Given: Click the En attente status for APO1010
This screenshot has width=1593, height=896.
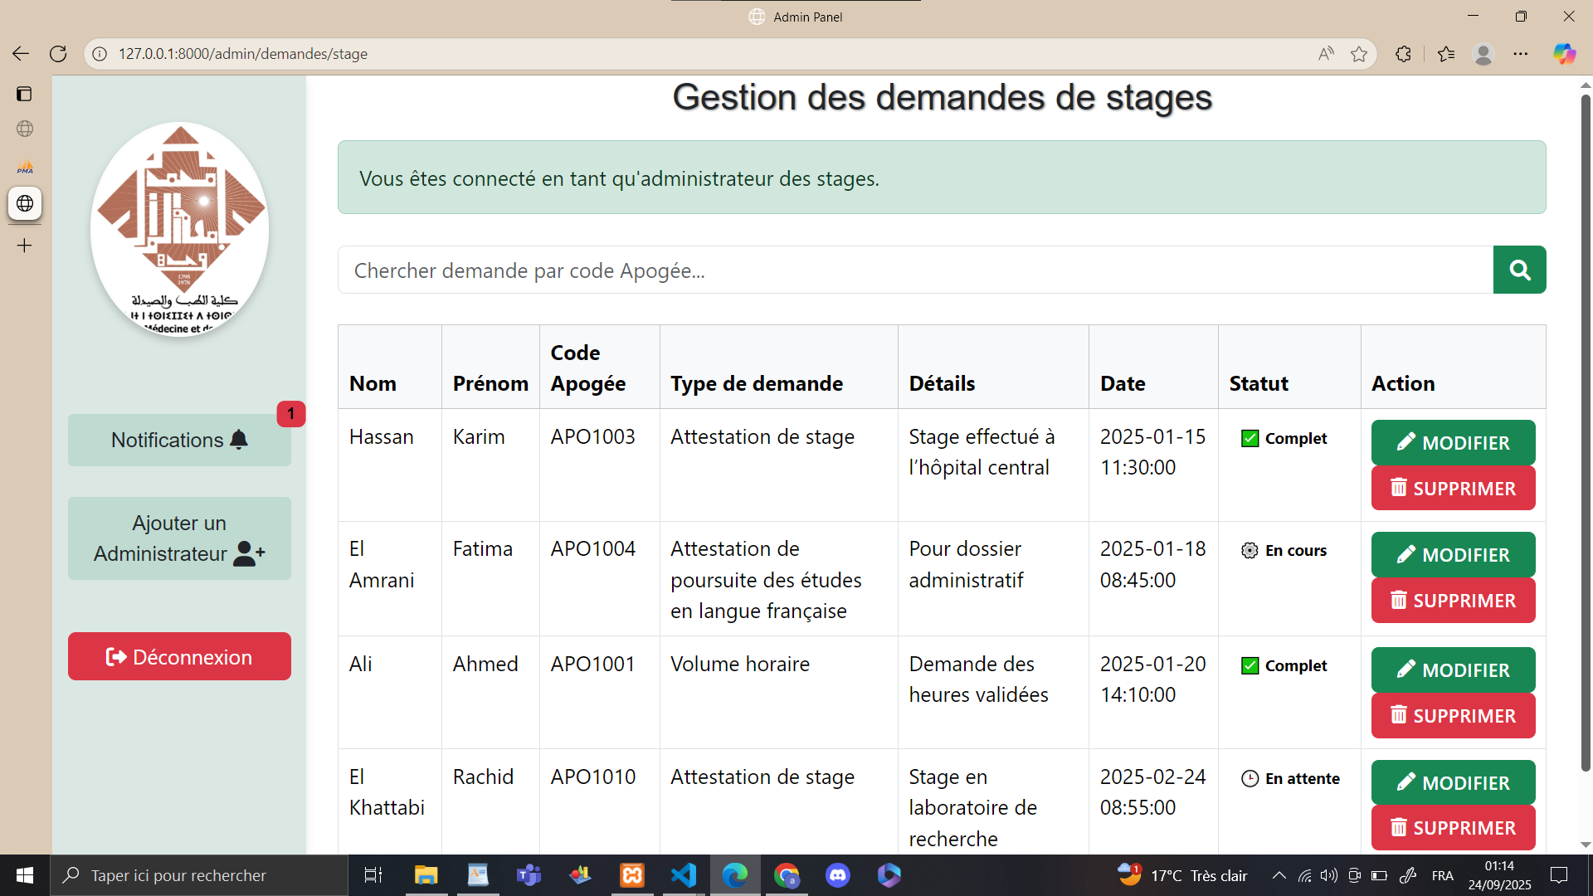Looking at the screenshot, I should (x=1290, y=778).
